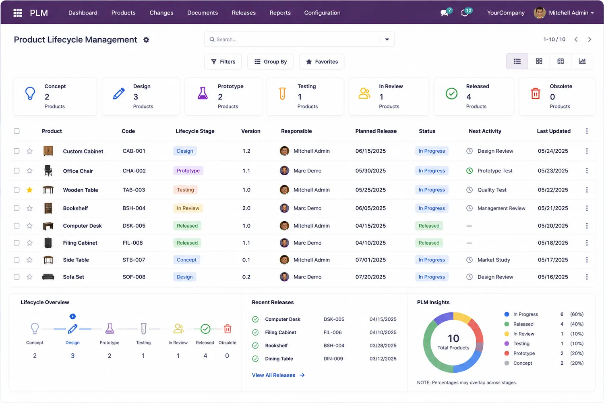Sort by Lifecycle Stage column header
Viewport: 604px width, 403px height.
pyautogui.click(x=195, y=131)
